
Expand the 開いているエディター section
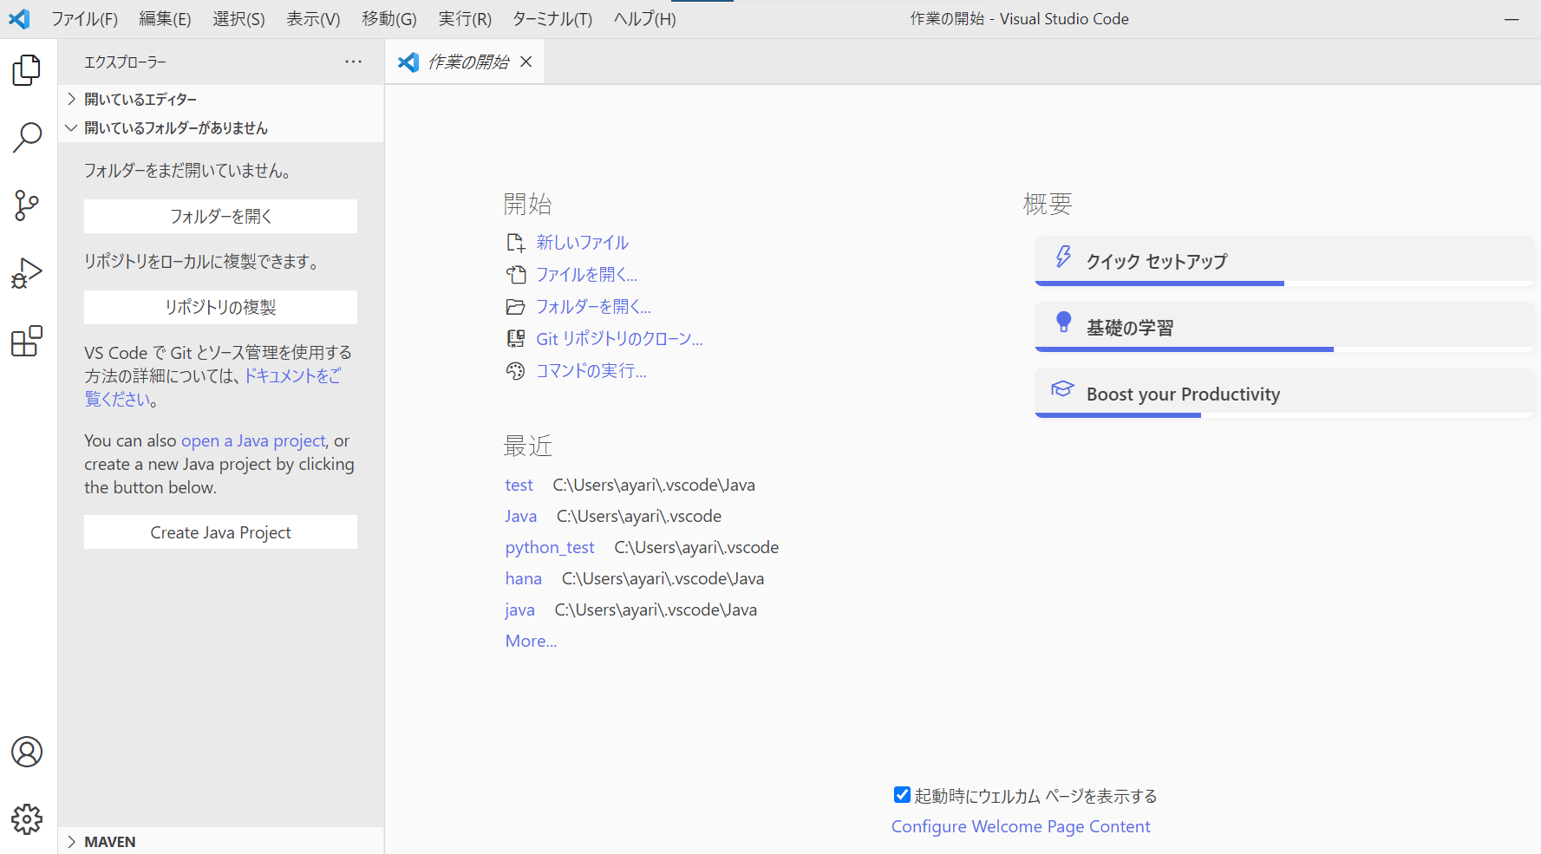pos(220,99)
